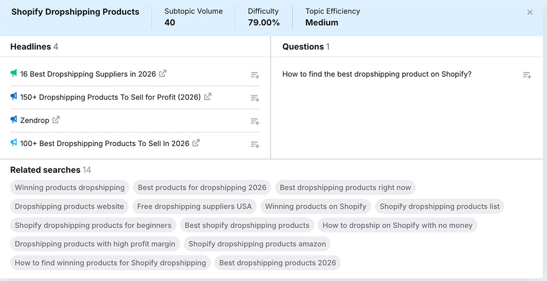Select Shopify dropshipping products for beginners tag

click(x=93, y=225)
